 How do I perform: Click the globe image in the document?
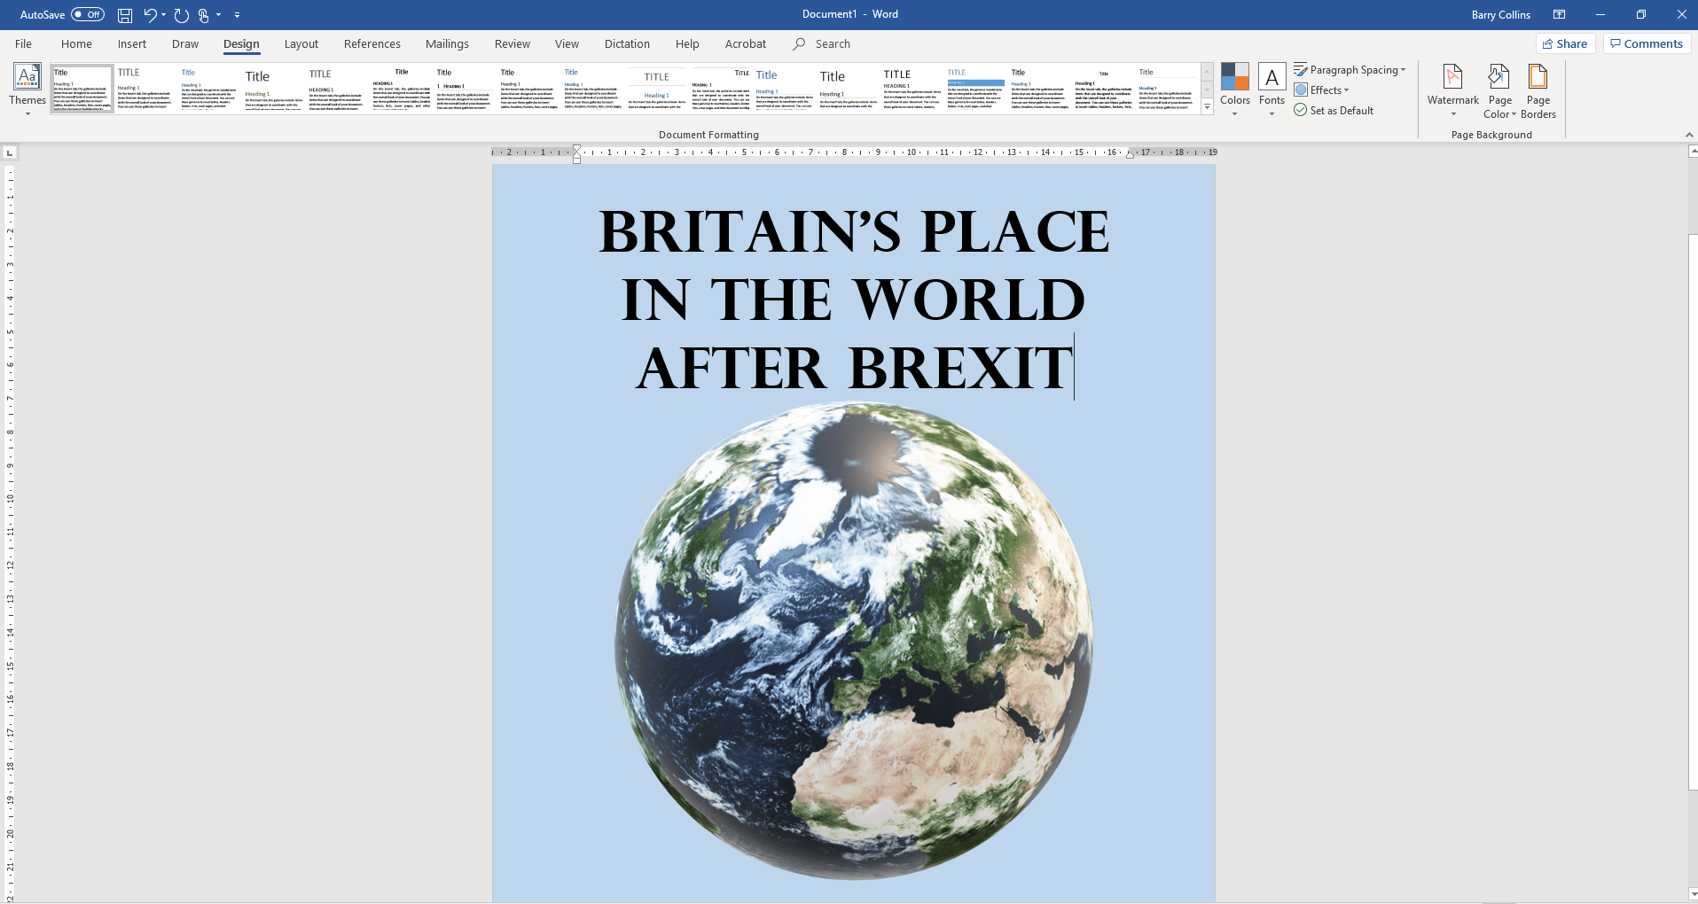[854, 641]
